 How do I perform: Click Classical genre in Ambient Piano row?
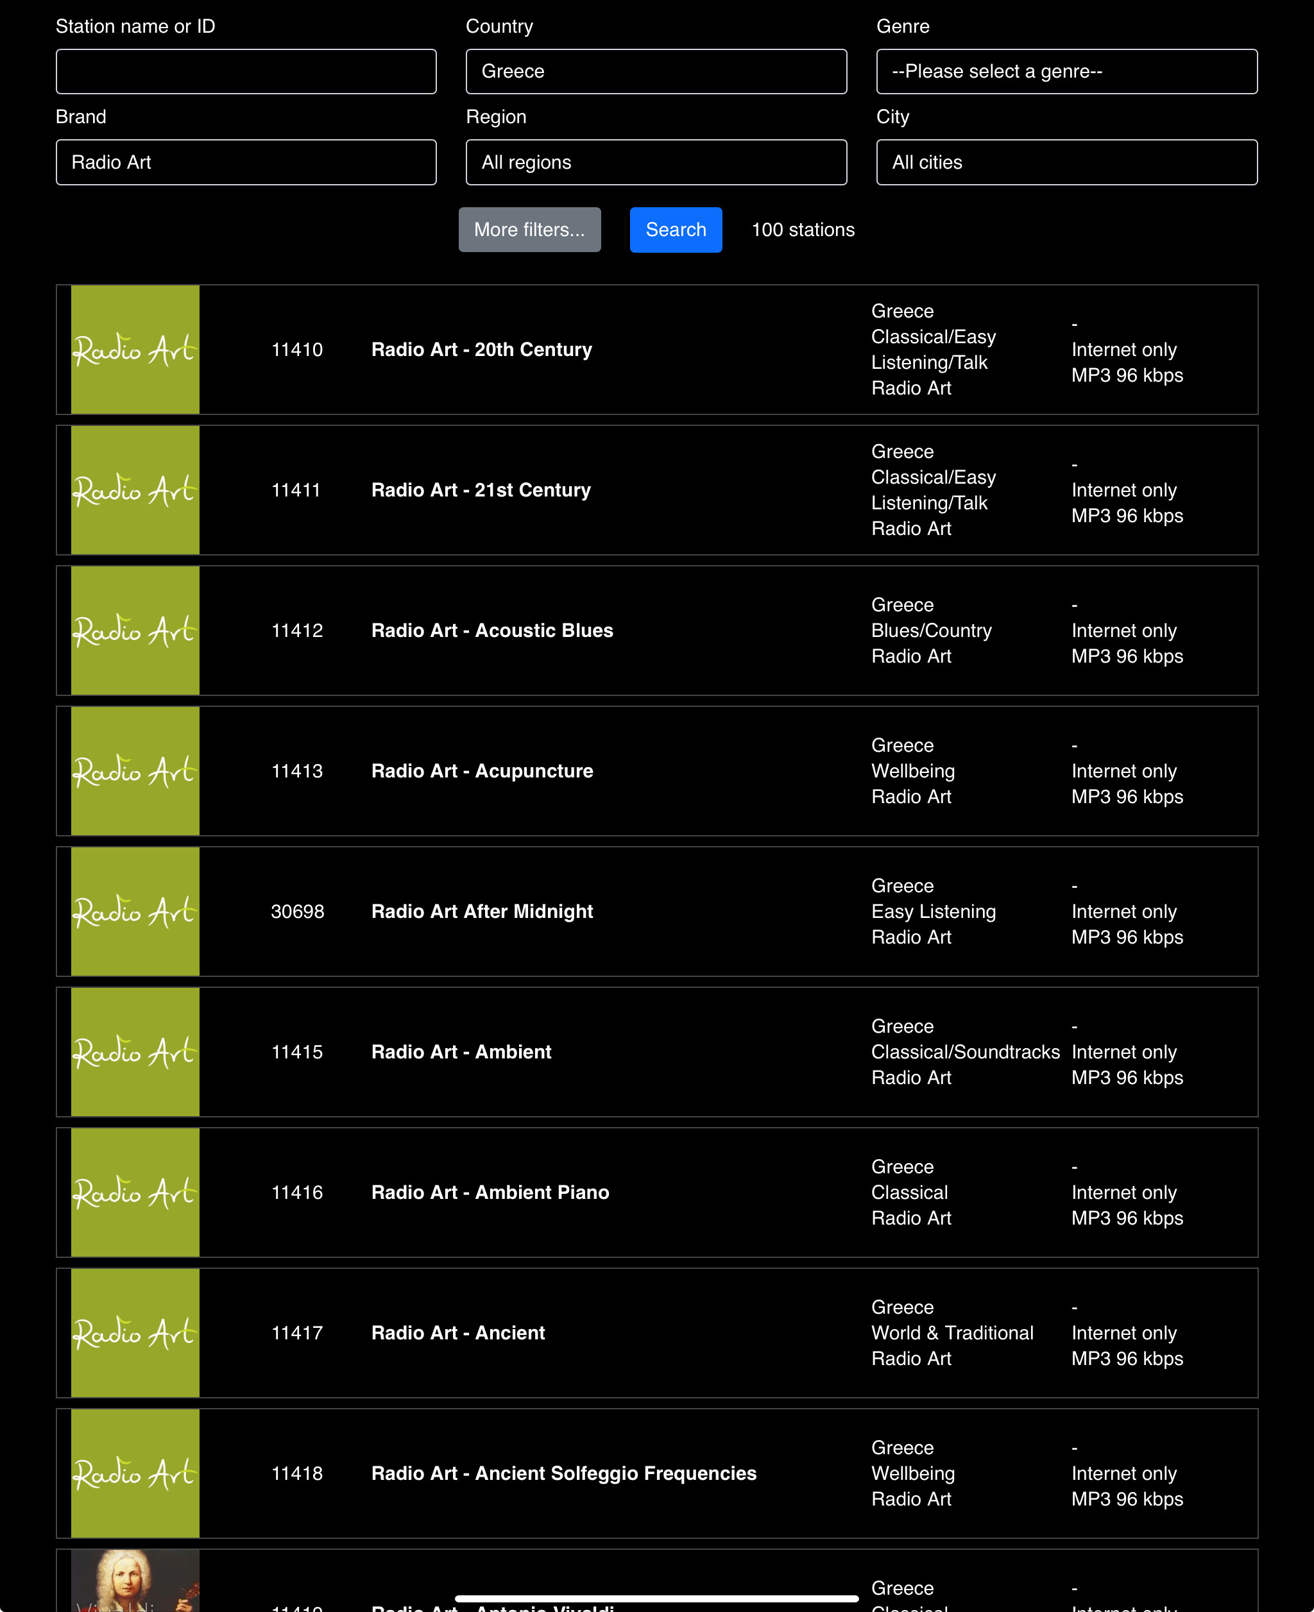[x=909, y=1192]
